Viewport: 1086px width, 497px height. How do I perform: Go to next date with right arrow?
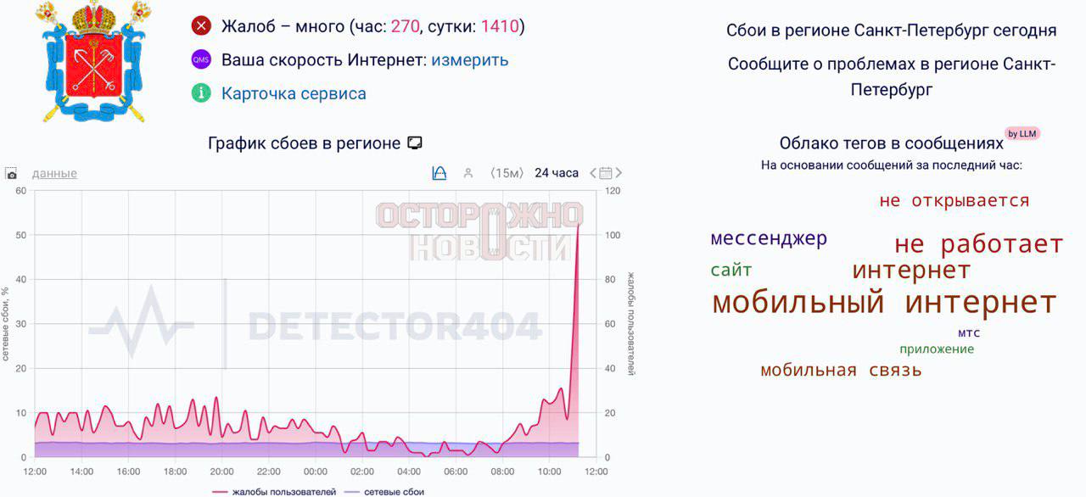click(x=619, y=173)
